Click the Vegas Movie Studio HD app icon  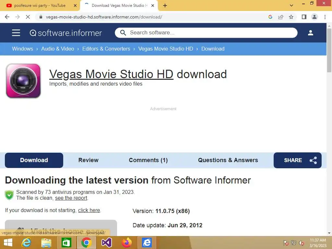(x=23, y=81)
